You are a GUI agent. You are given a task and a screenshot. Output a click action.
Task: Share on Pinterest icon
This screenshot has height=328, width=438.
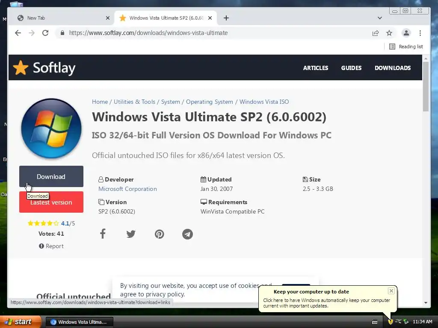pyautogui.click(x=159, y=234)
